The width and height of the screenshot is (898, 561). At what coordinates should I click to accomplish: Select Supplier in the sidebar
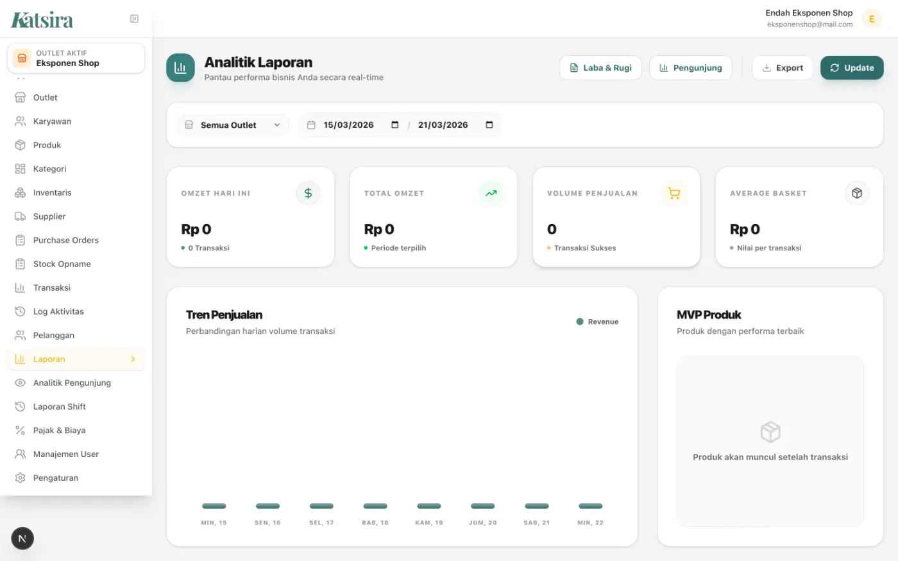(76, 216)
